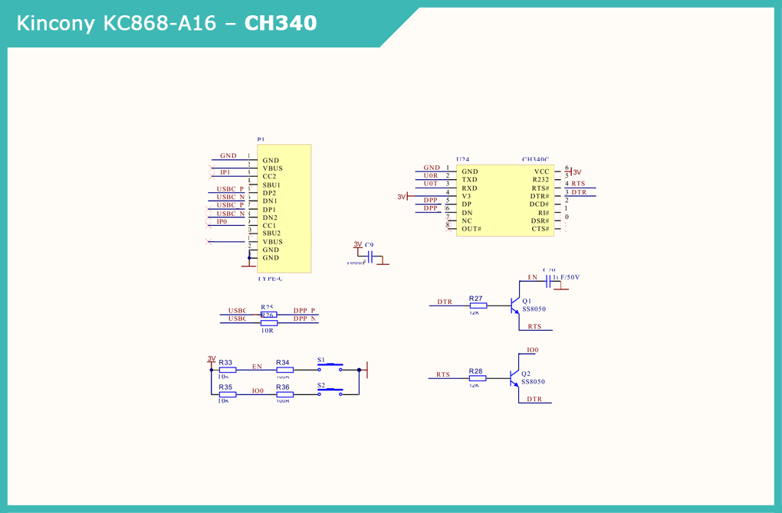Click the CC1 pin name on TYPE-C

click(x=269, y=226)
